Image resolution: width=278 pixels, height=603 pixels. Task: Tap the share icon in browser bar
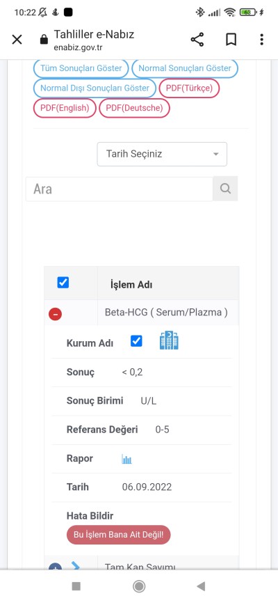[197, 40]
